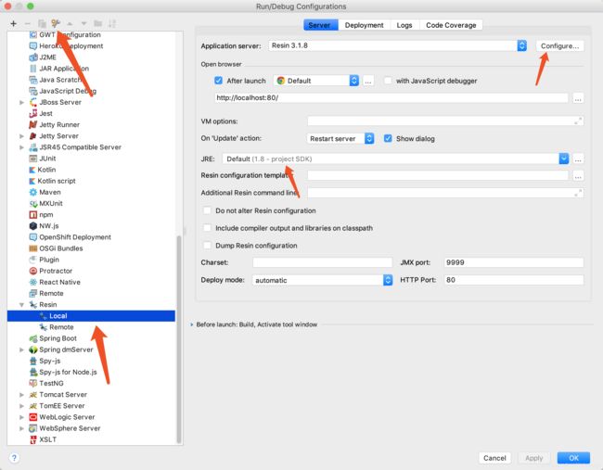
Task: Click the Apply button
Action: 533,458
